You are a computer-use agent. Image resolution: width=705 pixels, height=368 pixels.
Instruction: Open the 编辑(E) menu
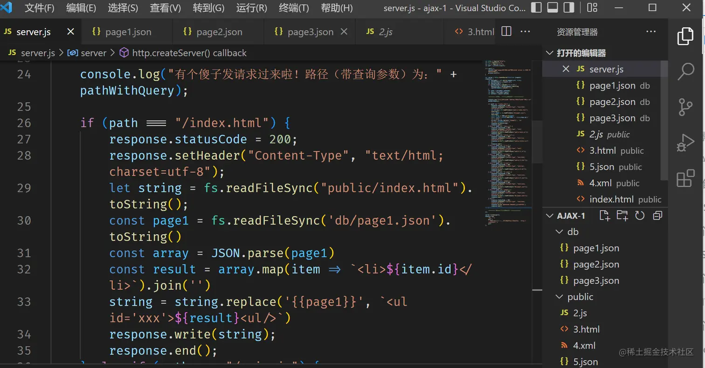point(81,8)
